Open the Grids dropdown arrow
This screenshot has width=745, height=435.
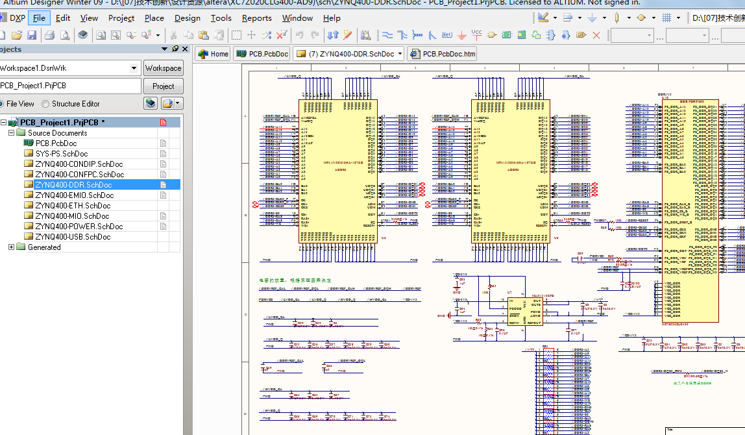[x=679, y=18]
